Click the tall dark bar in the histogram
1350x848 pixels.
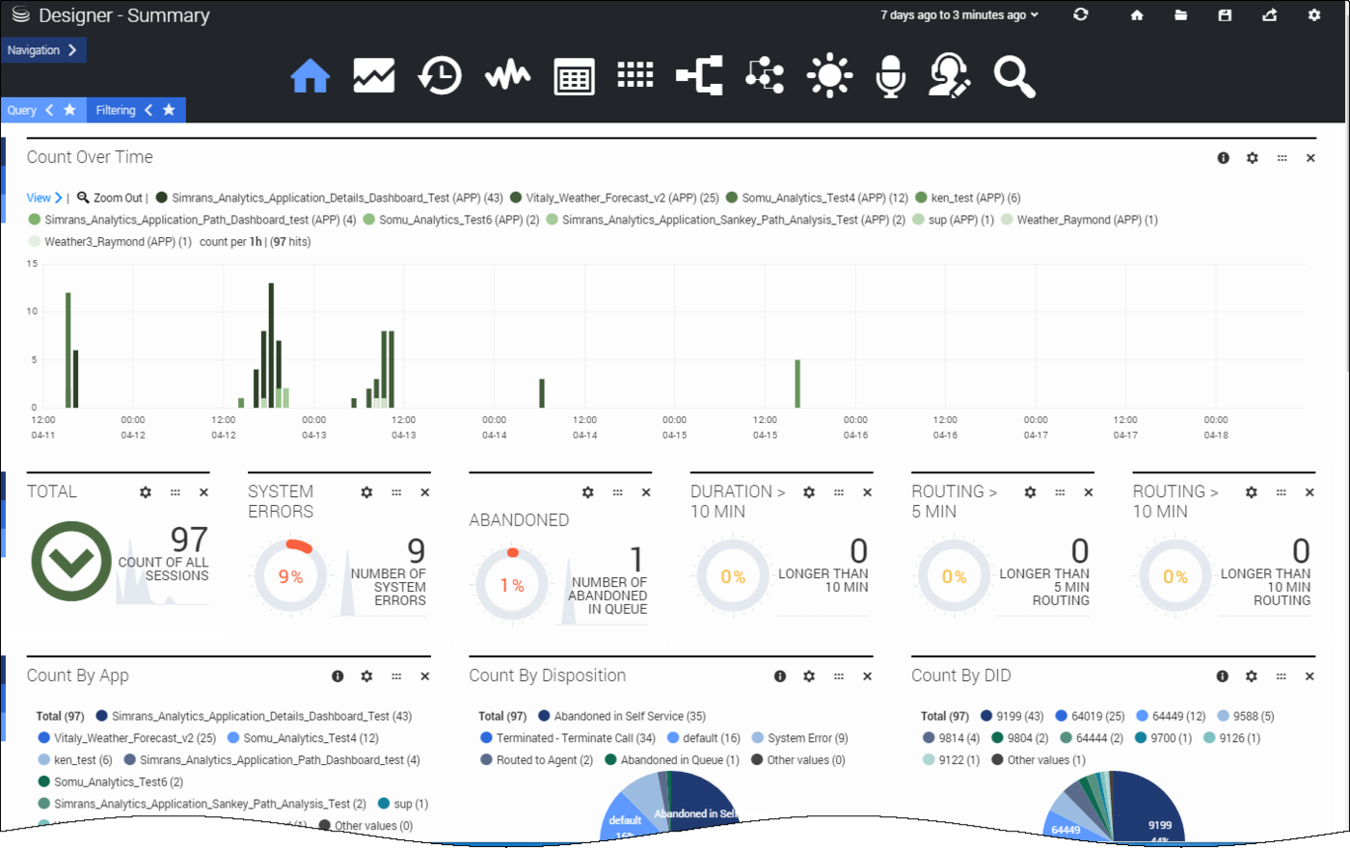pyautogui.click(x=271, y=345)
